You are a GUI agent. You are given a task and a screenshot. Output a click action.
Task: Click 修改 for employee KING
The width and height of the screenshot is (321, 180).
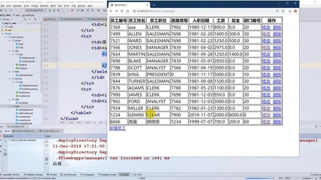click(266, 74)
